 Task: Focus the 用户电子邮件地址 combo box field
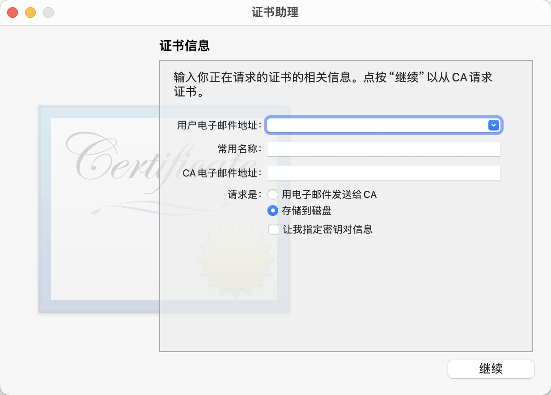coord(384,125)
